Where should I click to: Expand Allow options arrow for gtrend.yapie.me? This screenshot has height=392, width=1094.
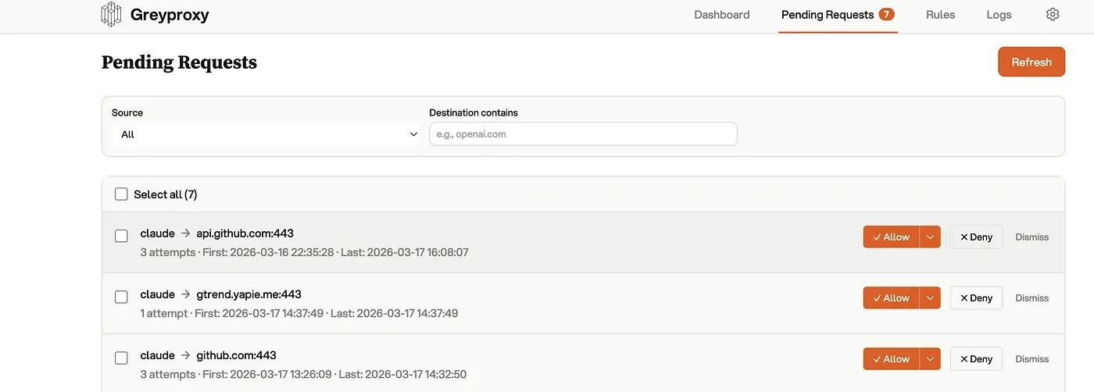[x=930, y=298]
